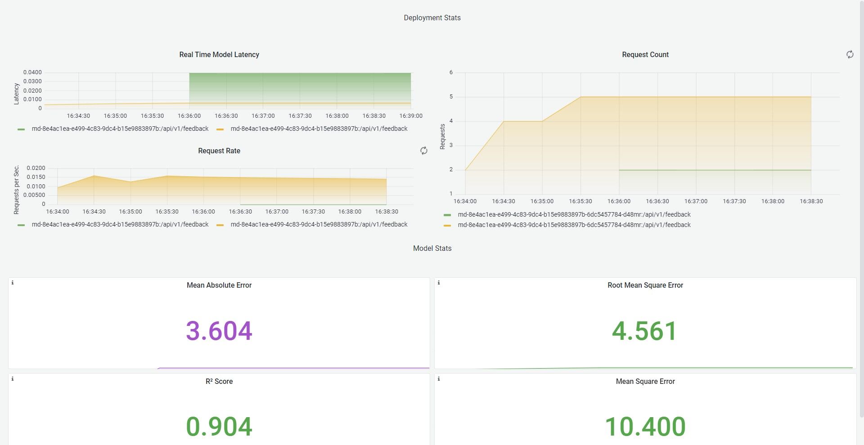Click the 0.0400 value on Latency axis
Viewport: 864px width, 445px height.
(32, 72)
